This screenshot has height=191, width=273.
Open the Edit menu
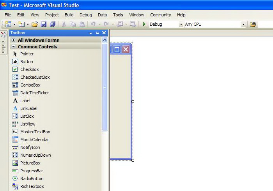coord(21,15)
